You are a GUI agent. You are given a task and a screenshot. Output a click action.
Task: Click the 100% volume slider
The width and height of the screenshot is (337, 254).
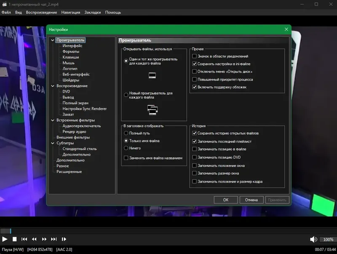coord(328,239)
